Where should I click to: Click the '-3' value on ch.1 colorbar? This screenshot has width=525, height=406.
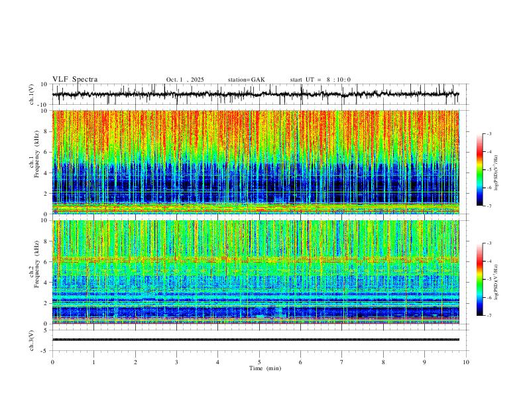(489, 133)
